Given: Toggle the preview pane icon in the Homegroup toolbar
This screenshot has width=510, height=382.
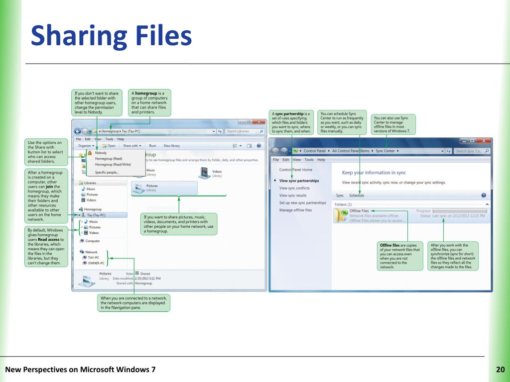Looking at the screenshot, I should click(250, 146).
